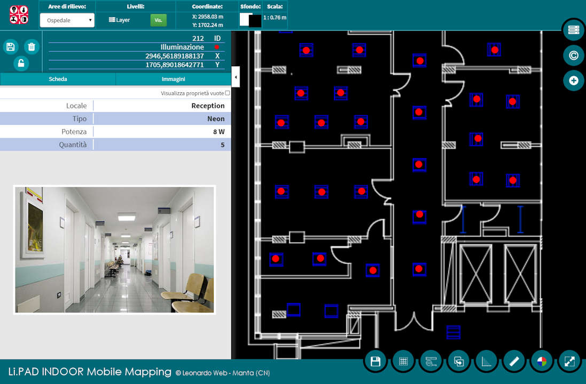Save the map using the bottom toolbar floppy
Screen dimensions: 586x384
coord(375,361)
